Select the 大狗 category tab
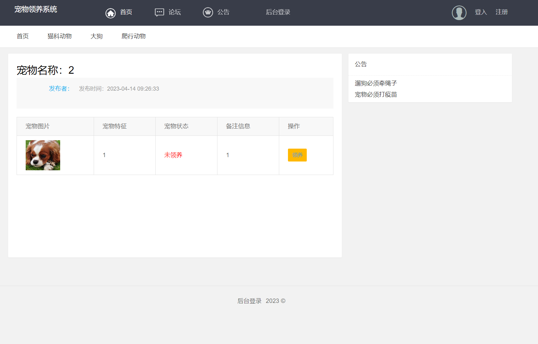The image size is (538, 344). [x=97, y=36]
